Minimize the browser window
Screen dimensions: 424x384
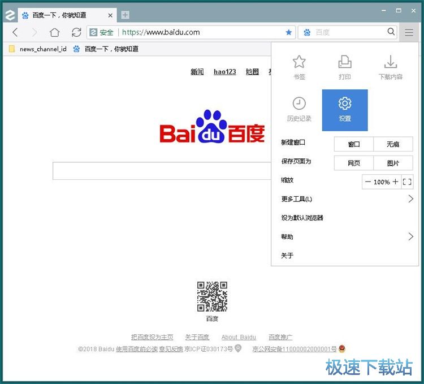tap(384, 11)
